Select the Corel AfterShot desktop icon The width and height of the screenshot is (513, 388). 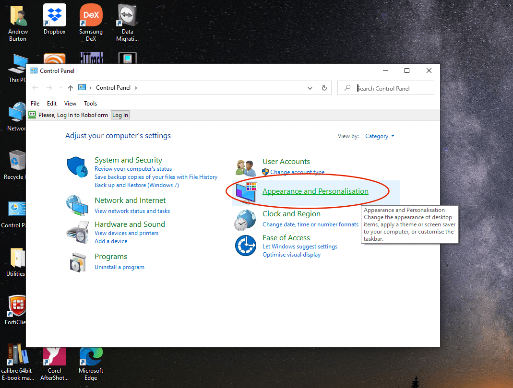(54, 364)
